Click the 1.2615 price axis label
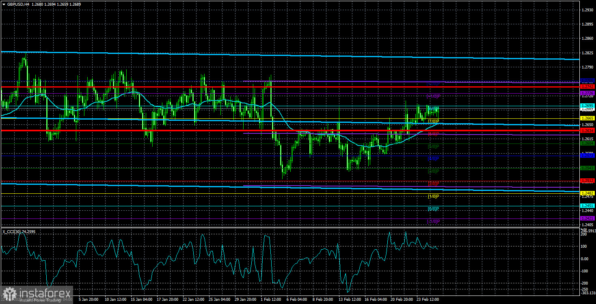This screenshot has height=304, width=596. (x=587, y=139)
